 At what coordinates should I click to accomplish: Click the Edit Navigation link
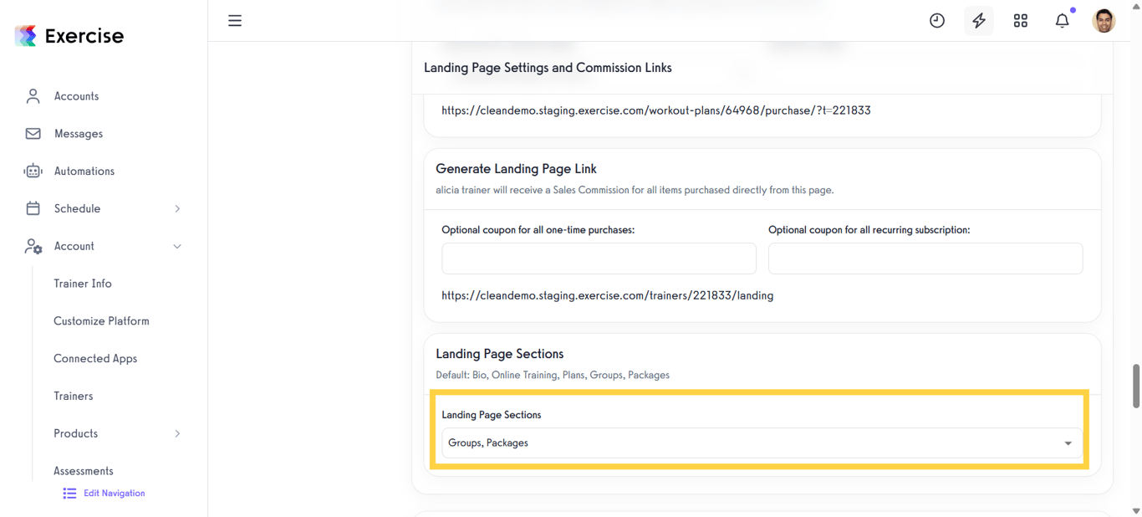(x=114, y=493)
